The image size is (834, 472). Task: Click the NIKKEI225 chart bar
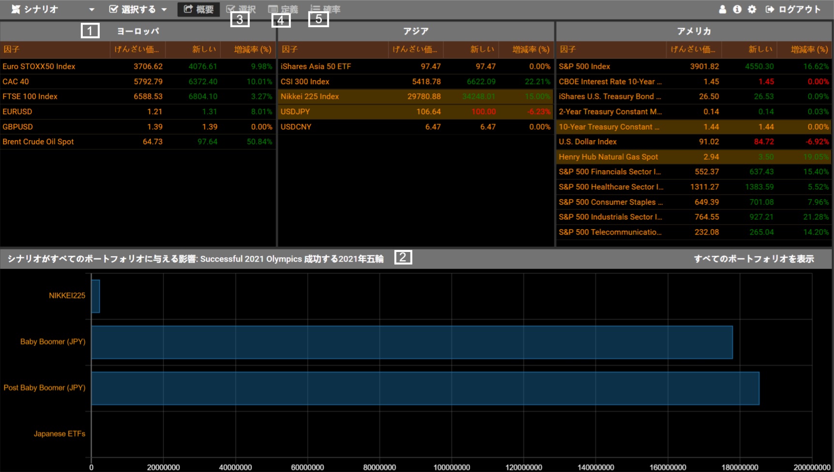[x=95, y=296]
